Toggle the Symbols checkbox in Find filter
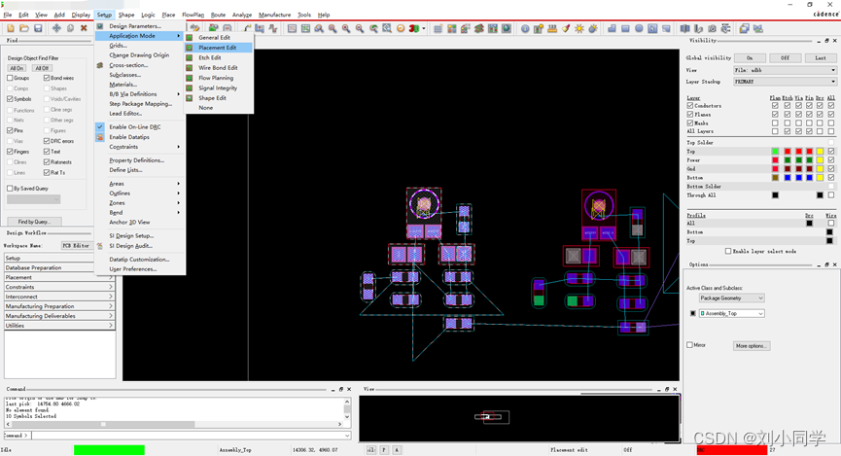Image resolution: width=841 pixels, height=456 pixels. click(x=11, y=99)
